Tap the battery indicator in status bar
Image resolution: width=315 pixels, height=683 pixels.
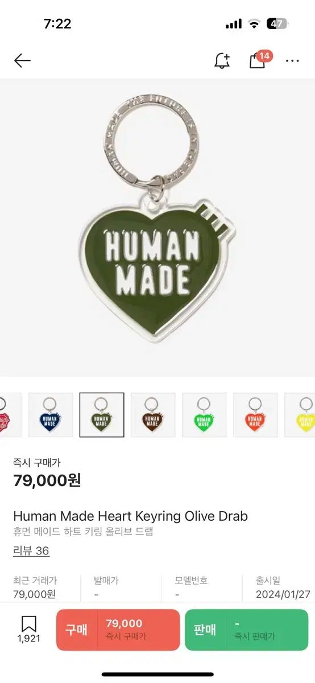coord(278,24)
